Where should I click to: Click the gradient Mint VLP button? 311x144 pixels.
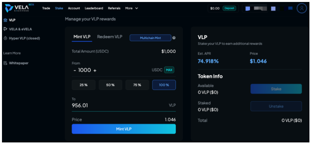coord(124,129)
